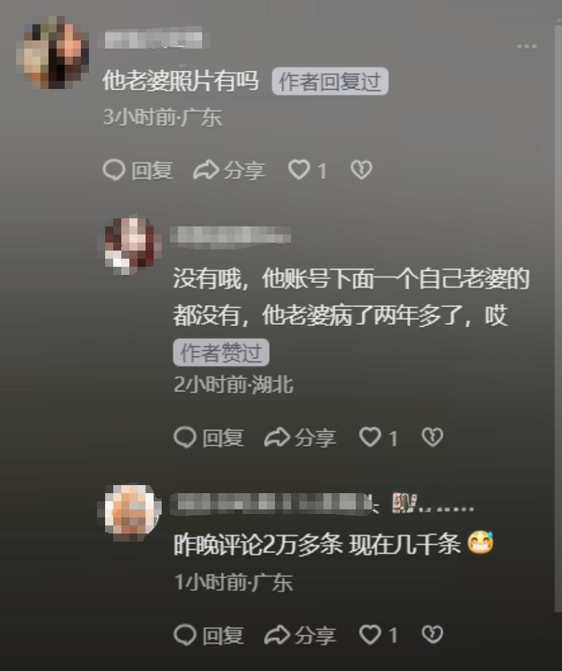
Task: Share the comment about deleted comments
Action: tap(300, 635)
